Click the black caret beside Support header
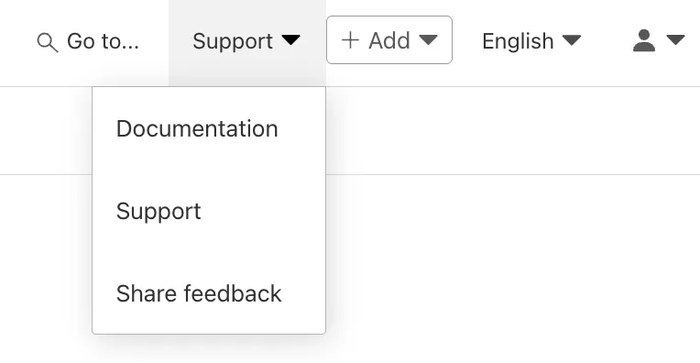700x363 pixels. (291, 40)
